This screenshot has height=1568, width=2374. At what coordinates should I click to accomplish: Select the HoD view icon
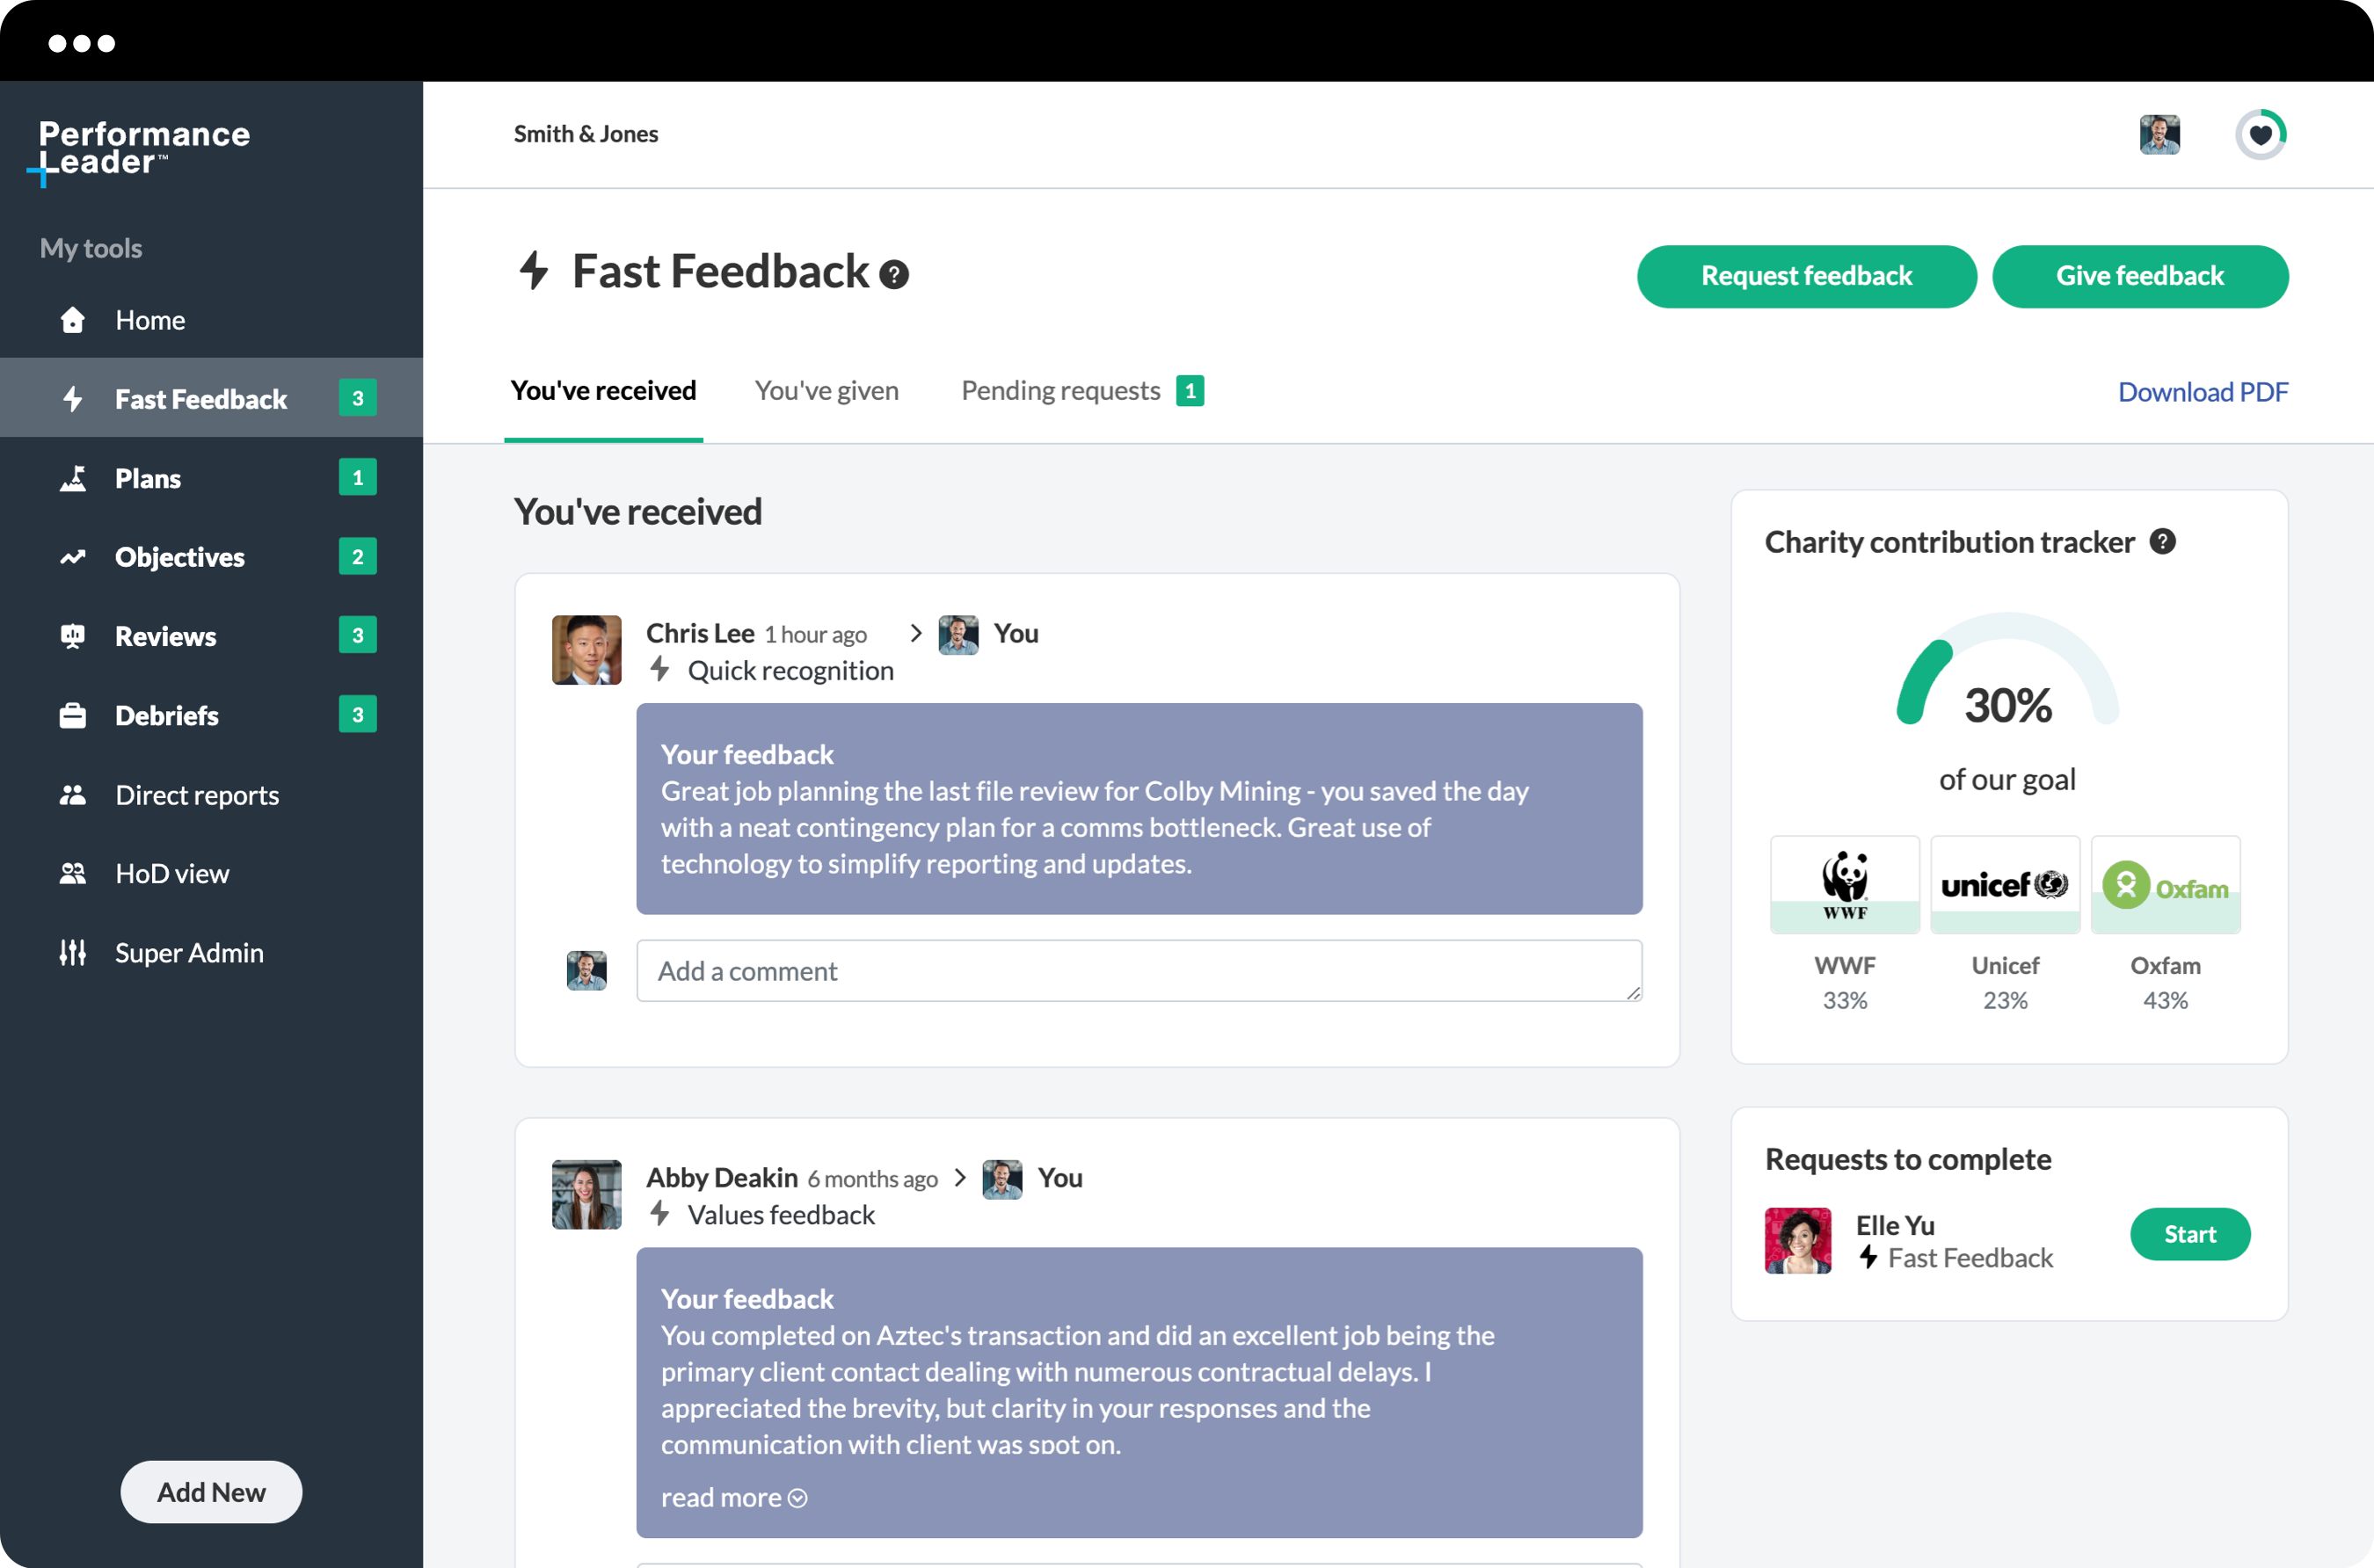(x=72, y=873)
